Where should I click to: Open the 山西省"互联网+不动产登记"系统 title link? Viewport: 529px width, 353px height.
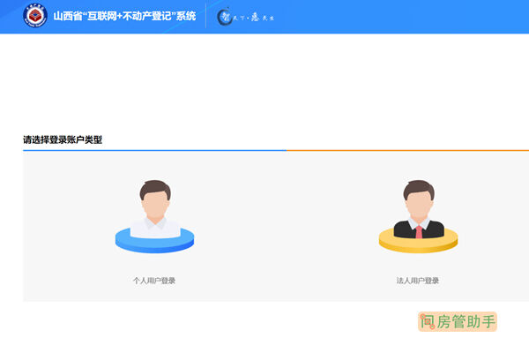tap(124, 16)
